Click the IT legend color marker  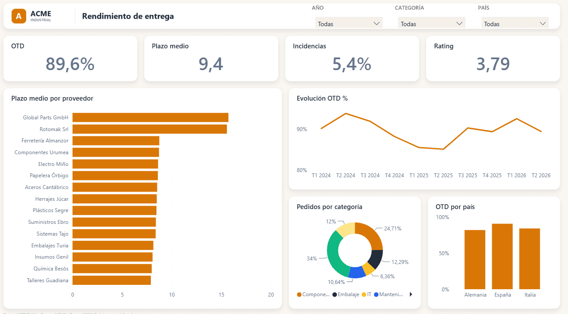point(364,295)
